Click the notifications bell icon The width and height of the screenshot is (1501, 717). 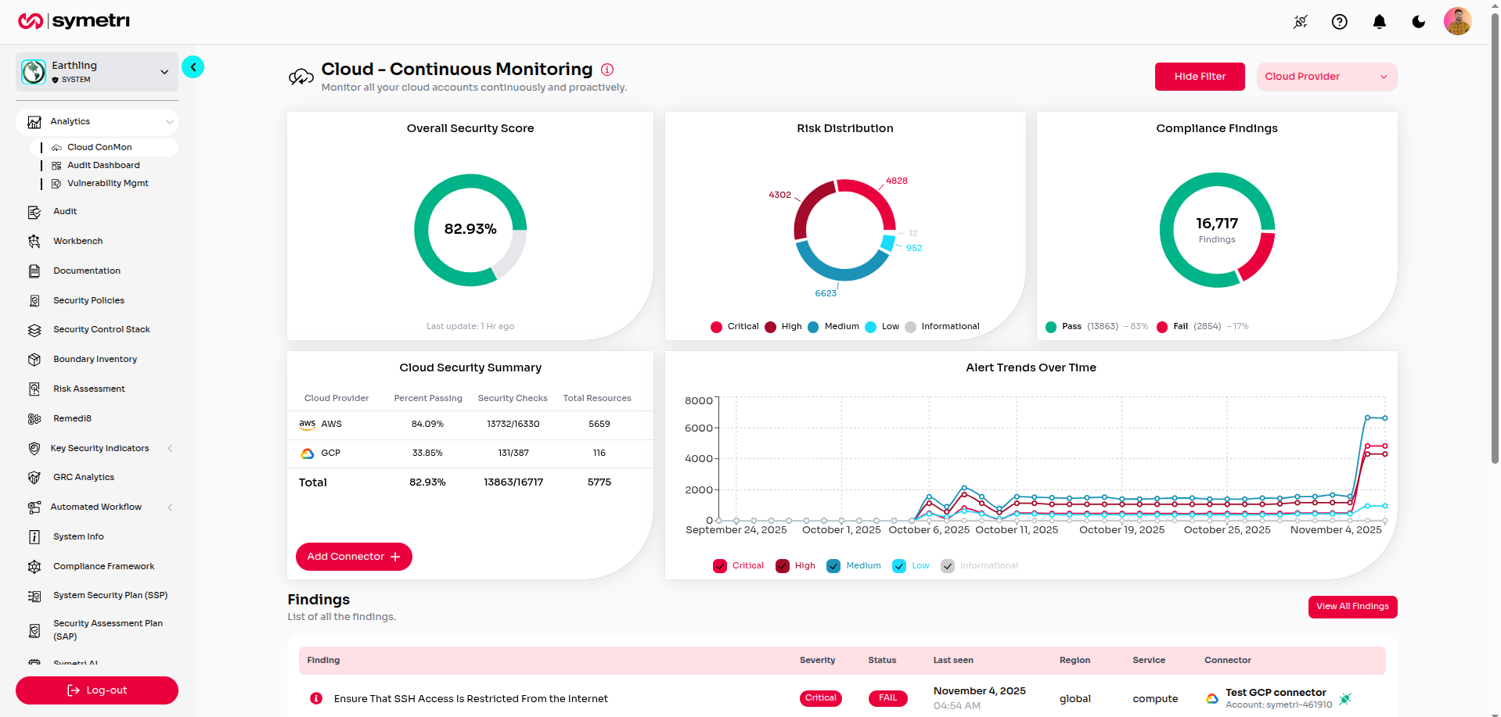click(x=1379, y=22)
